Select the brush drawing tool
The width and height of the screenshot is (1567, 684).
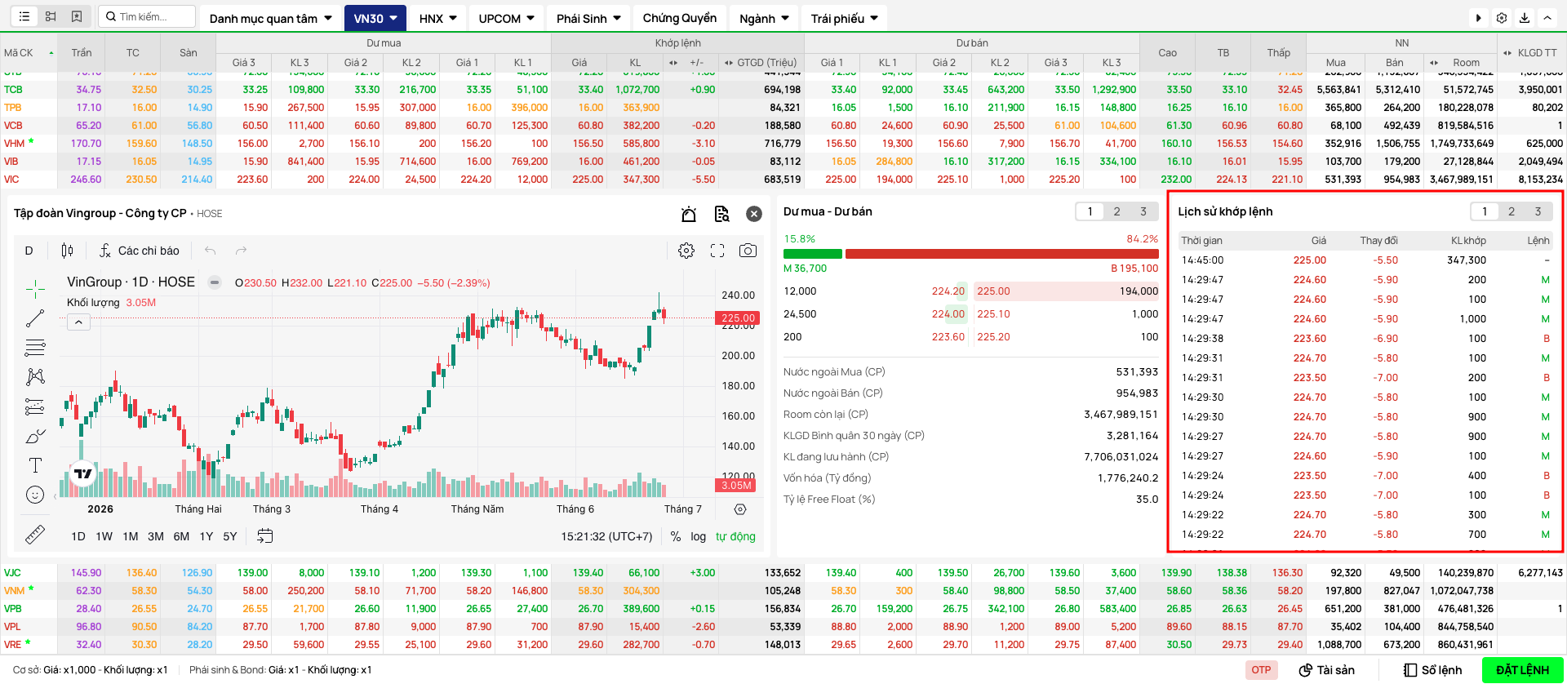35,436
